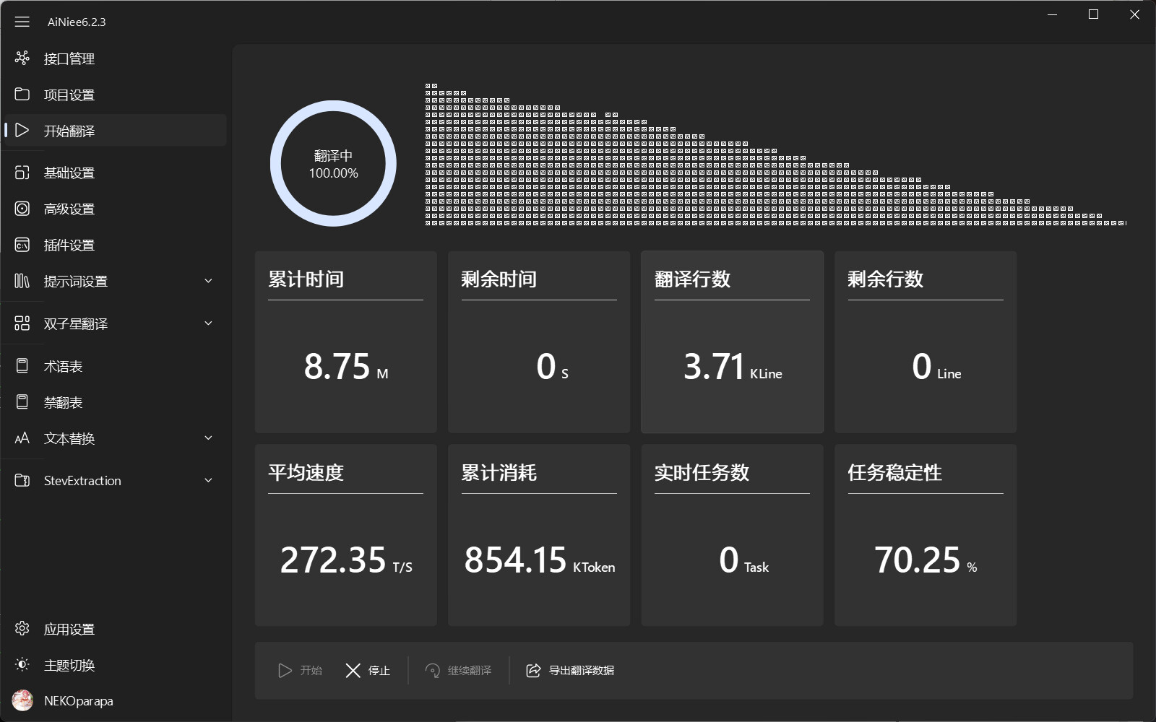Click the 翻译行数 statistics card
The height and width of the screenshot is (722, 1156).
(x=732, y=342)
